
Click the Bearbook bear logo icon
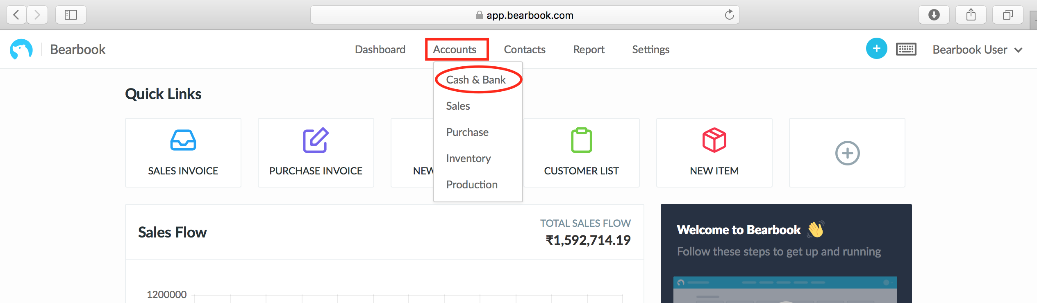(x=21, y=50)
